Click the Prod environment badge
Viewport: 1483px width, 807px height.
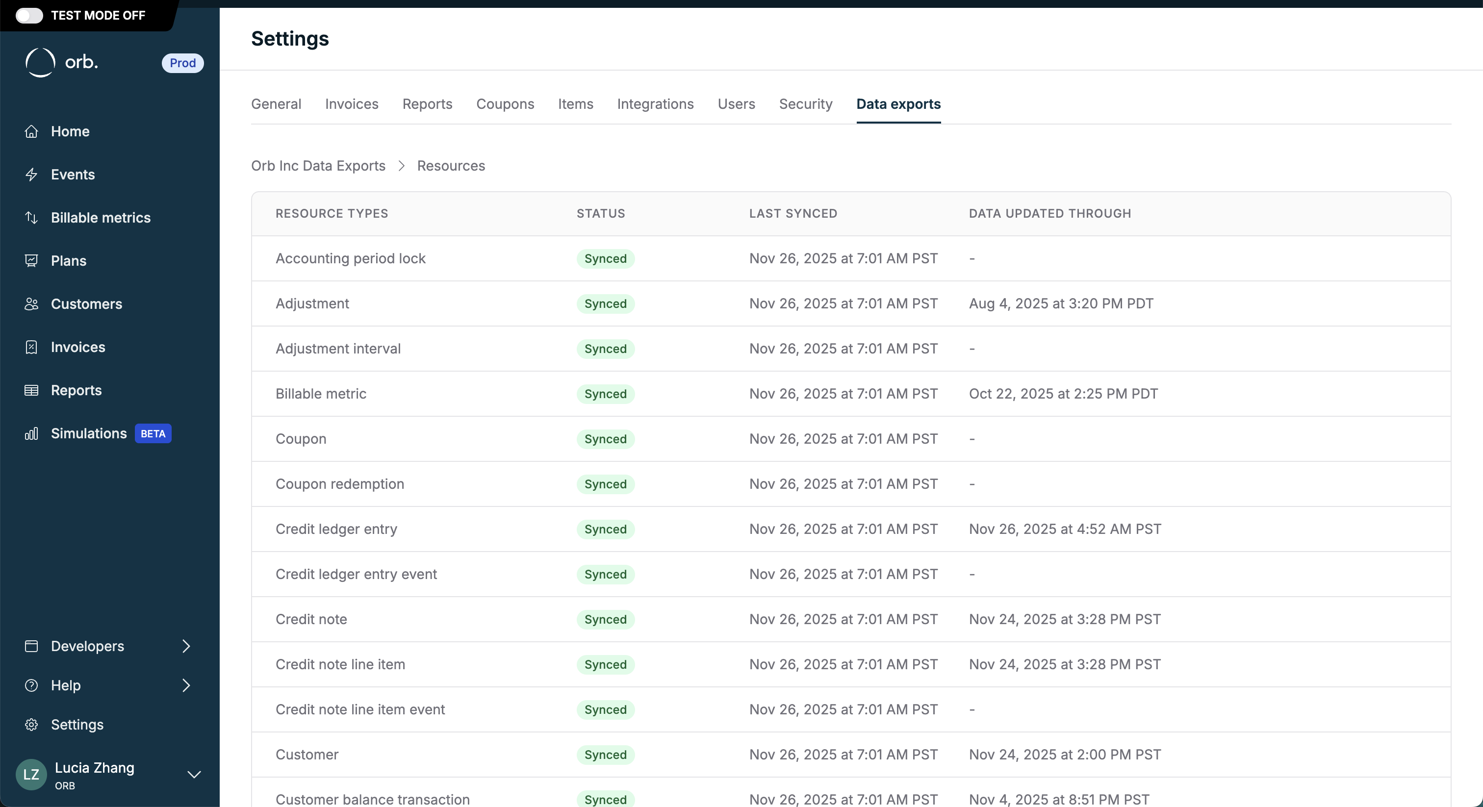(182, 63)
